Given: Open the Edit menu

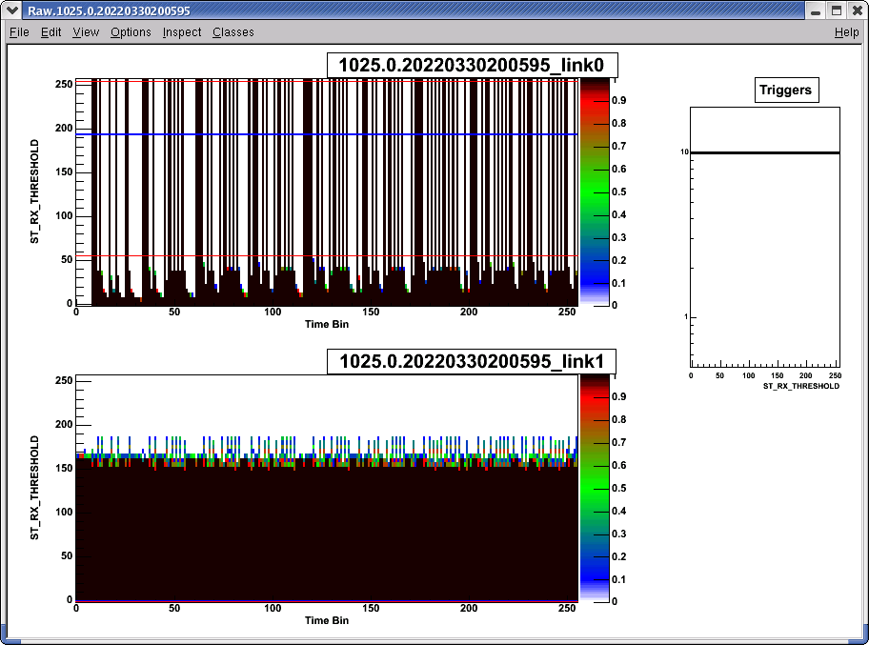Looking at the screenshot, I should [51, 31].
